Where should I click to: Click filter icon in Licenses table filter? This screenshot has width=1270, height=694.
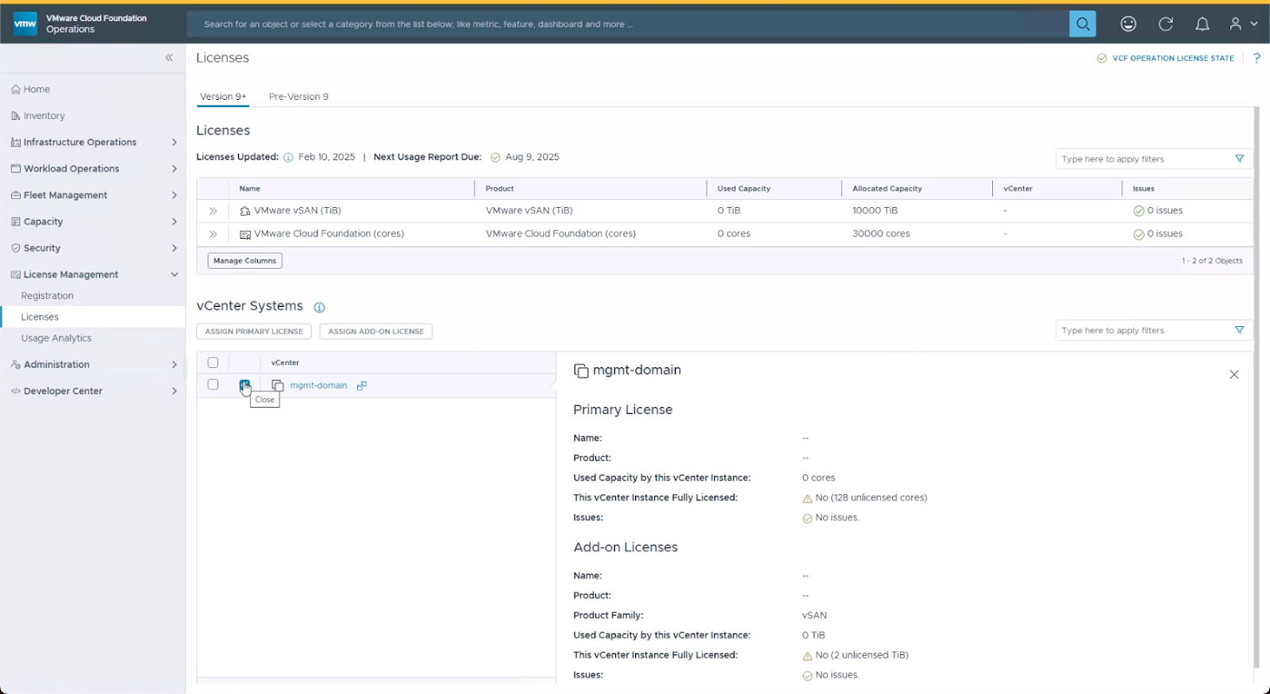(1239, 159)
